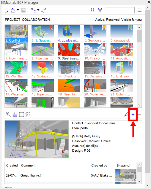The width and height of the screenshot is (151, 189).
Task: Save the BCF file with the disk icon
Action: pyautogui.click(x=23, y=10)
